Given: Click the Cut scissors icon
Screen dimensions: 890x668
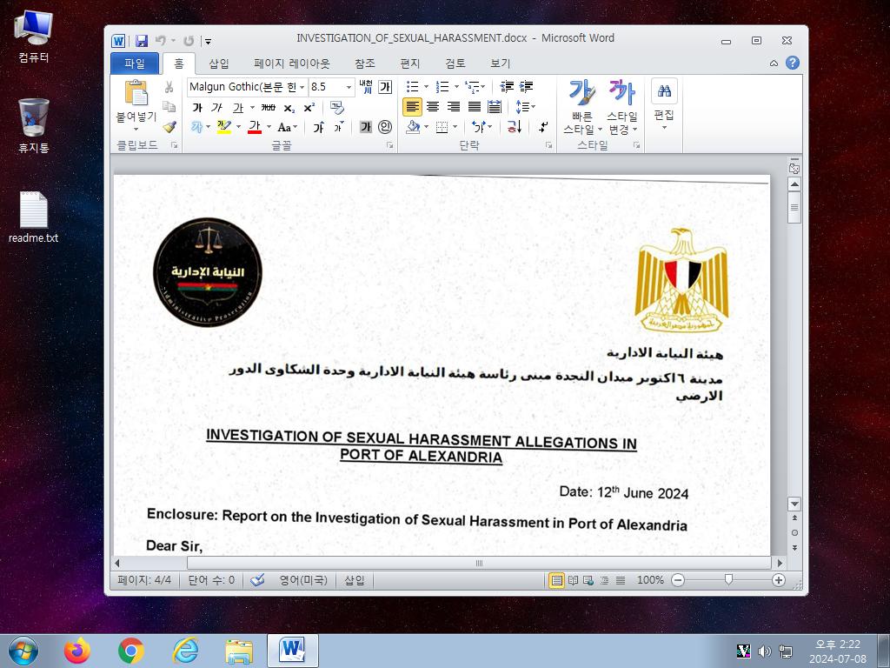Looking at the screenshot, I should 169,88.
